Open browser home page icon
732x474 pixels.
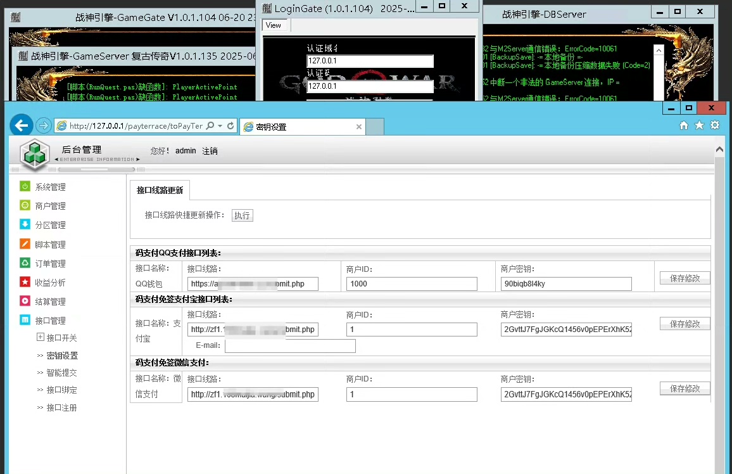pos(684,125)
